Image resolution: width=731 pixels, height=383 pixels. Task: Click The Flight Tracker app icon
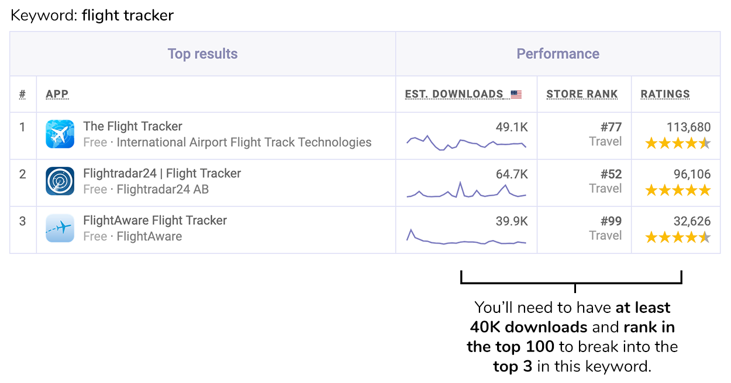(x=59, y=134)
